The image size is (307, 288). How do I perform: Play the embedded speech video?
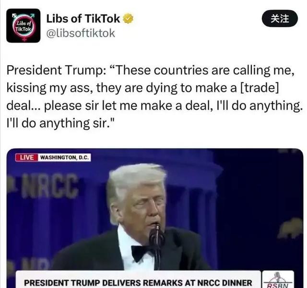[155, 218]
